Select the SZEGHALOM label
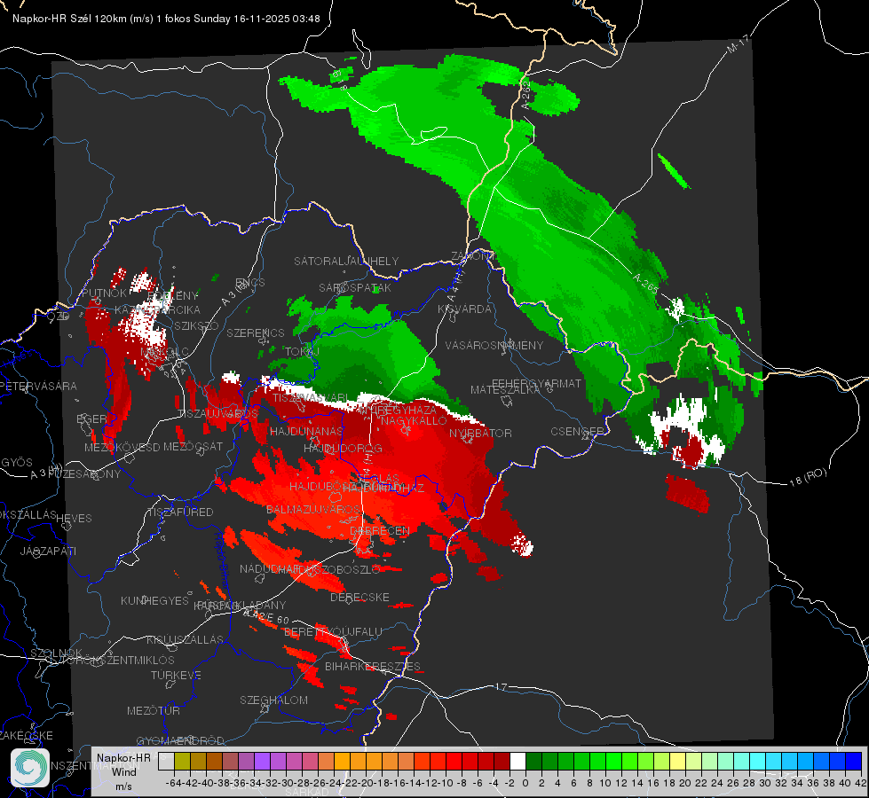This screenshot has height=798, width=869. click(273, 700)
